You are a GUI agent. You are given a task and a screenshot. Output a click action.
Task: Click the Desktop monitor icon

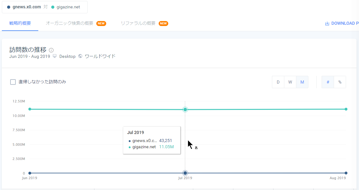pyautogui.click(x=55, y=56)
